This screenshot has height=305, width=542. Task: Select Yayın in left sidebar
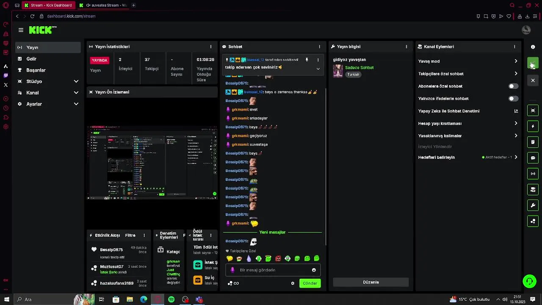[x=48, y=47]
